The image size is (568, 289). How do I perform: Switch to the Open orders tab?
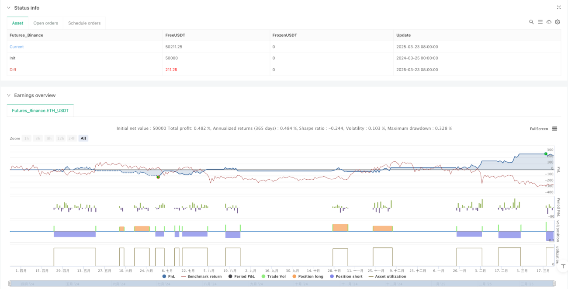[46, 23]
